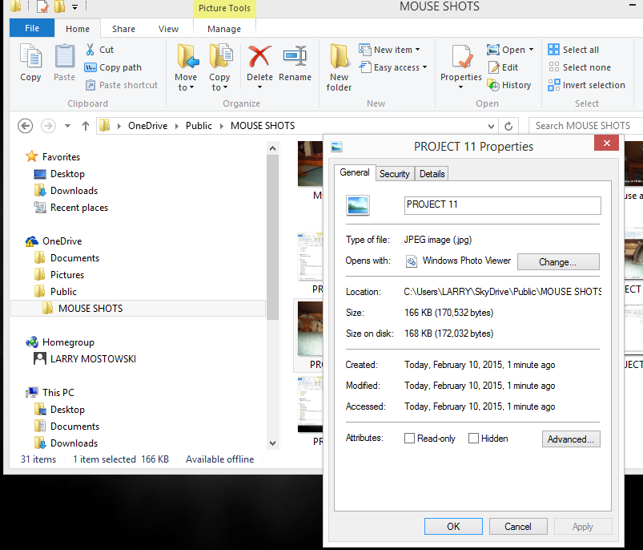The image size is (643, 550).
Task: Select LARRY MOSTOWSKI homegroup user
Action: point(85,358)
